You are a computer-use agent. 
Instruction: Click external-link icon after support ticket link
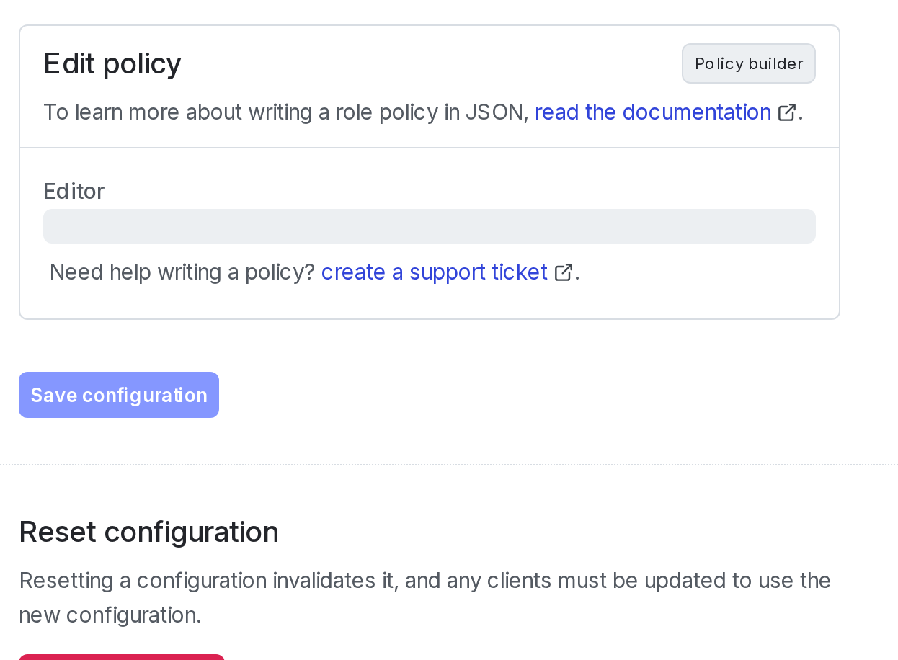click(564, 272)
